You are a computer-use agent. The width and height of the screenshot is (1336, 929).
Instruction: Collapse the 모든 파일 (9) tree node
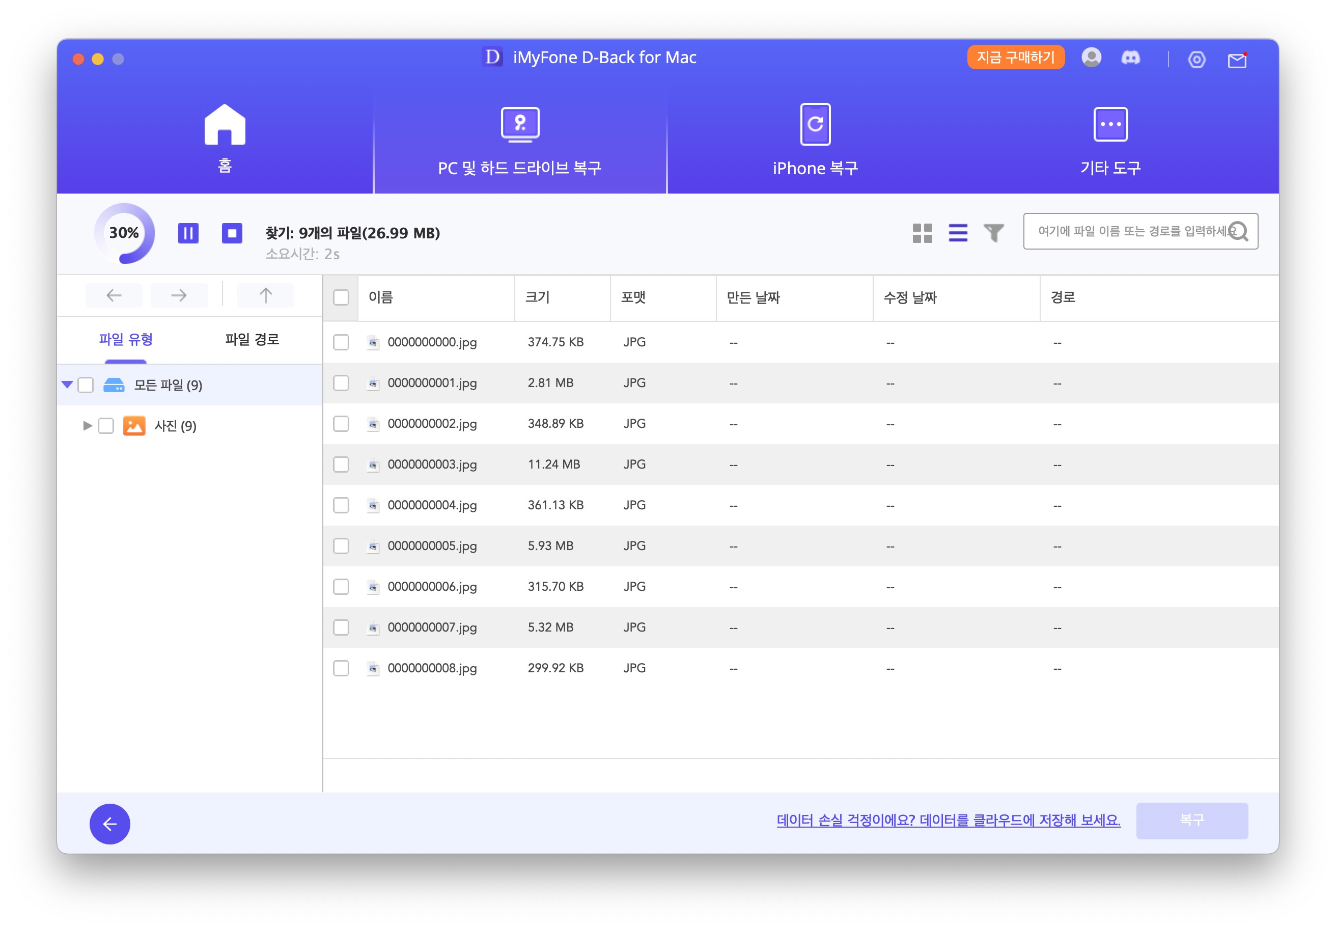[67, 385]
